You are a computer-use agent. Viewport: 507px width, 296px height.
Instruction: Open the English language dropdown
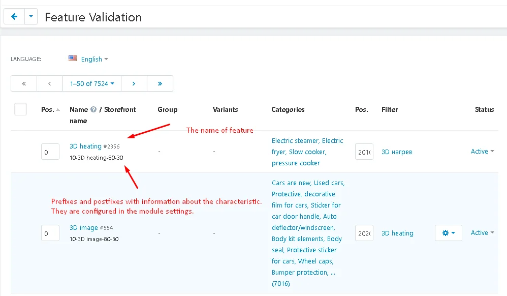94,59
